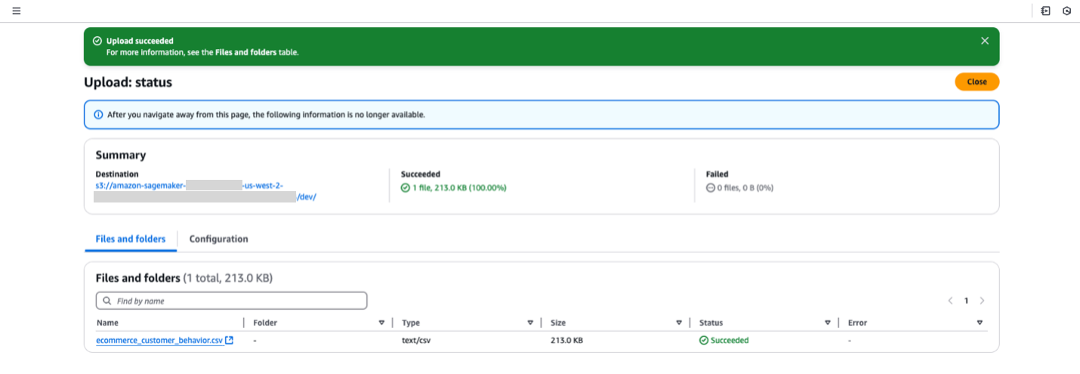Dismiss the Upload succeeded banner
The image size is (1080, 374).
pos(984,41)
